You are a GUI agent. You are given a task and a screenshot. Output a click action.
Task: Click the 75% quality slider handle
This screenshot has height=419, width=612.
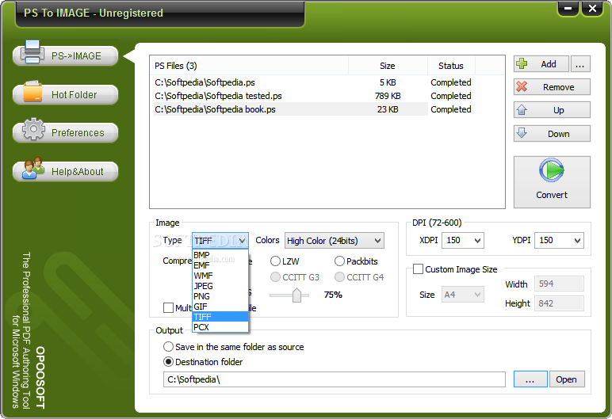(x=296, y=295)
